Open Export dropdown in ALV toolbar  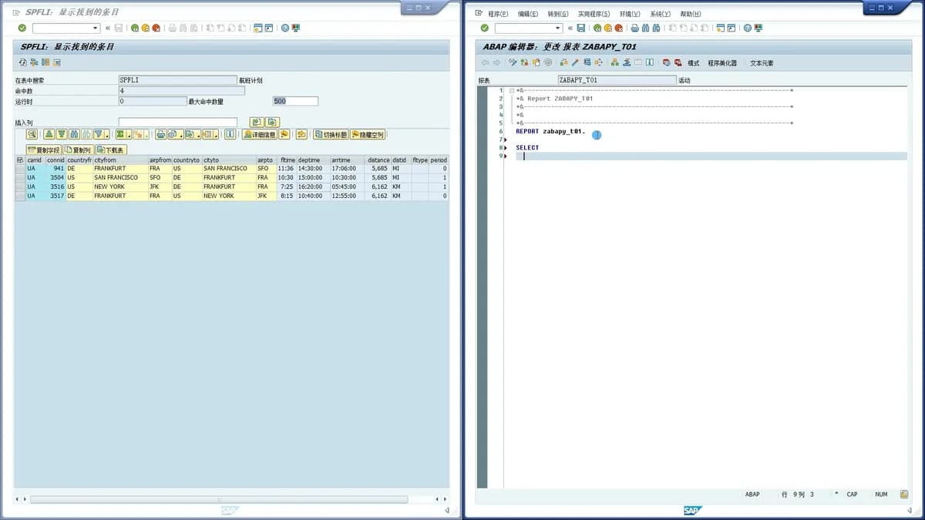[198, 135]
